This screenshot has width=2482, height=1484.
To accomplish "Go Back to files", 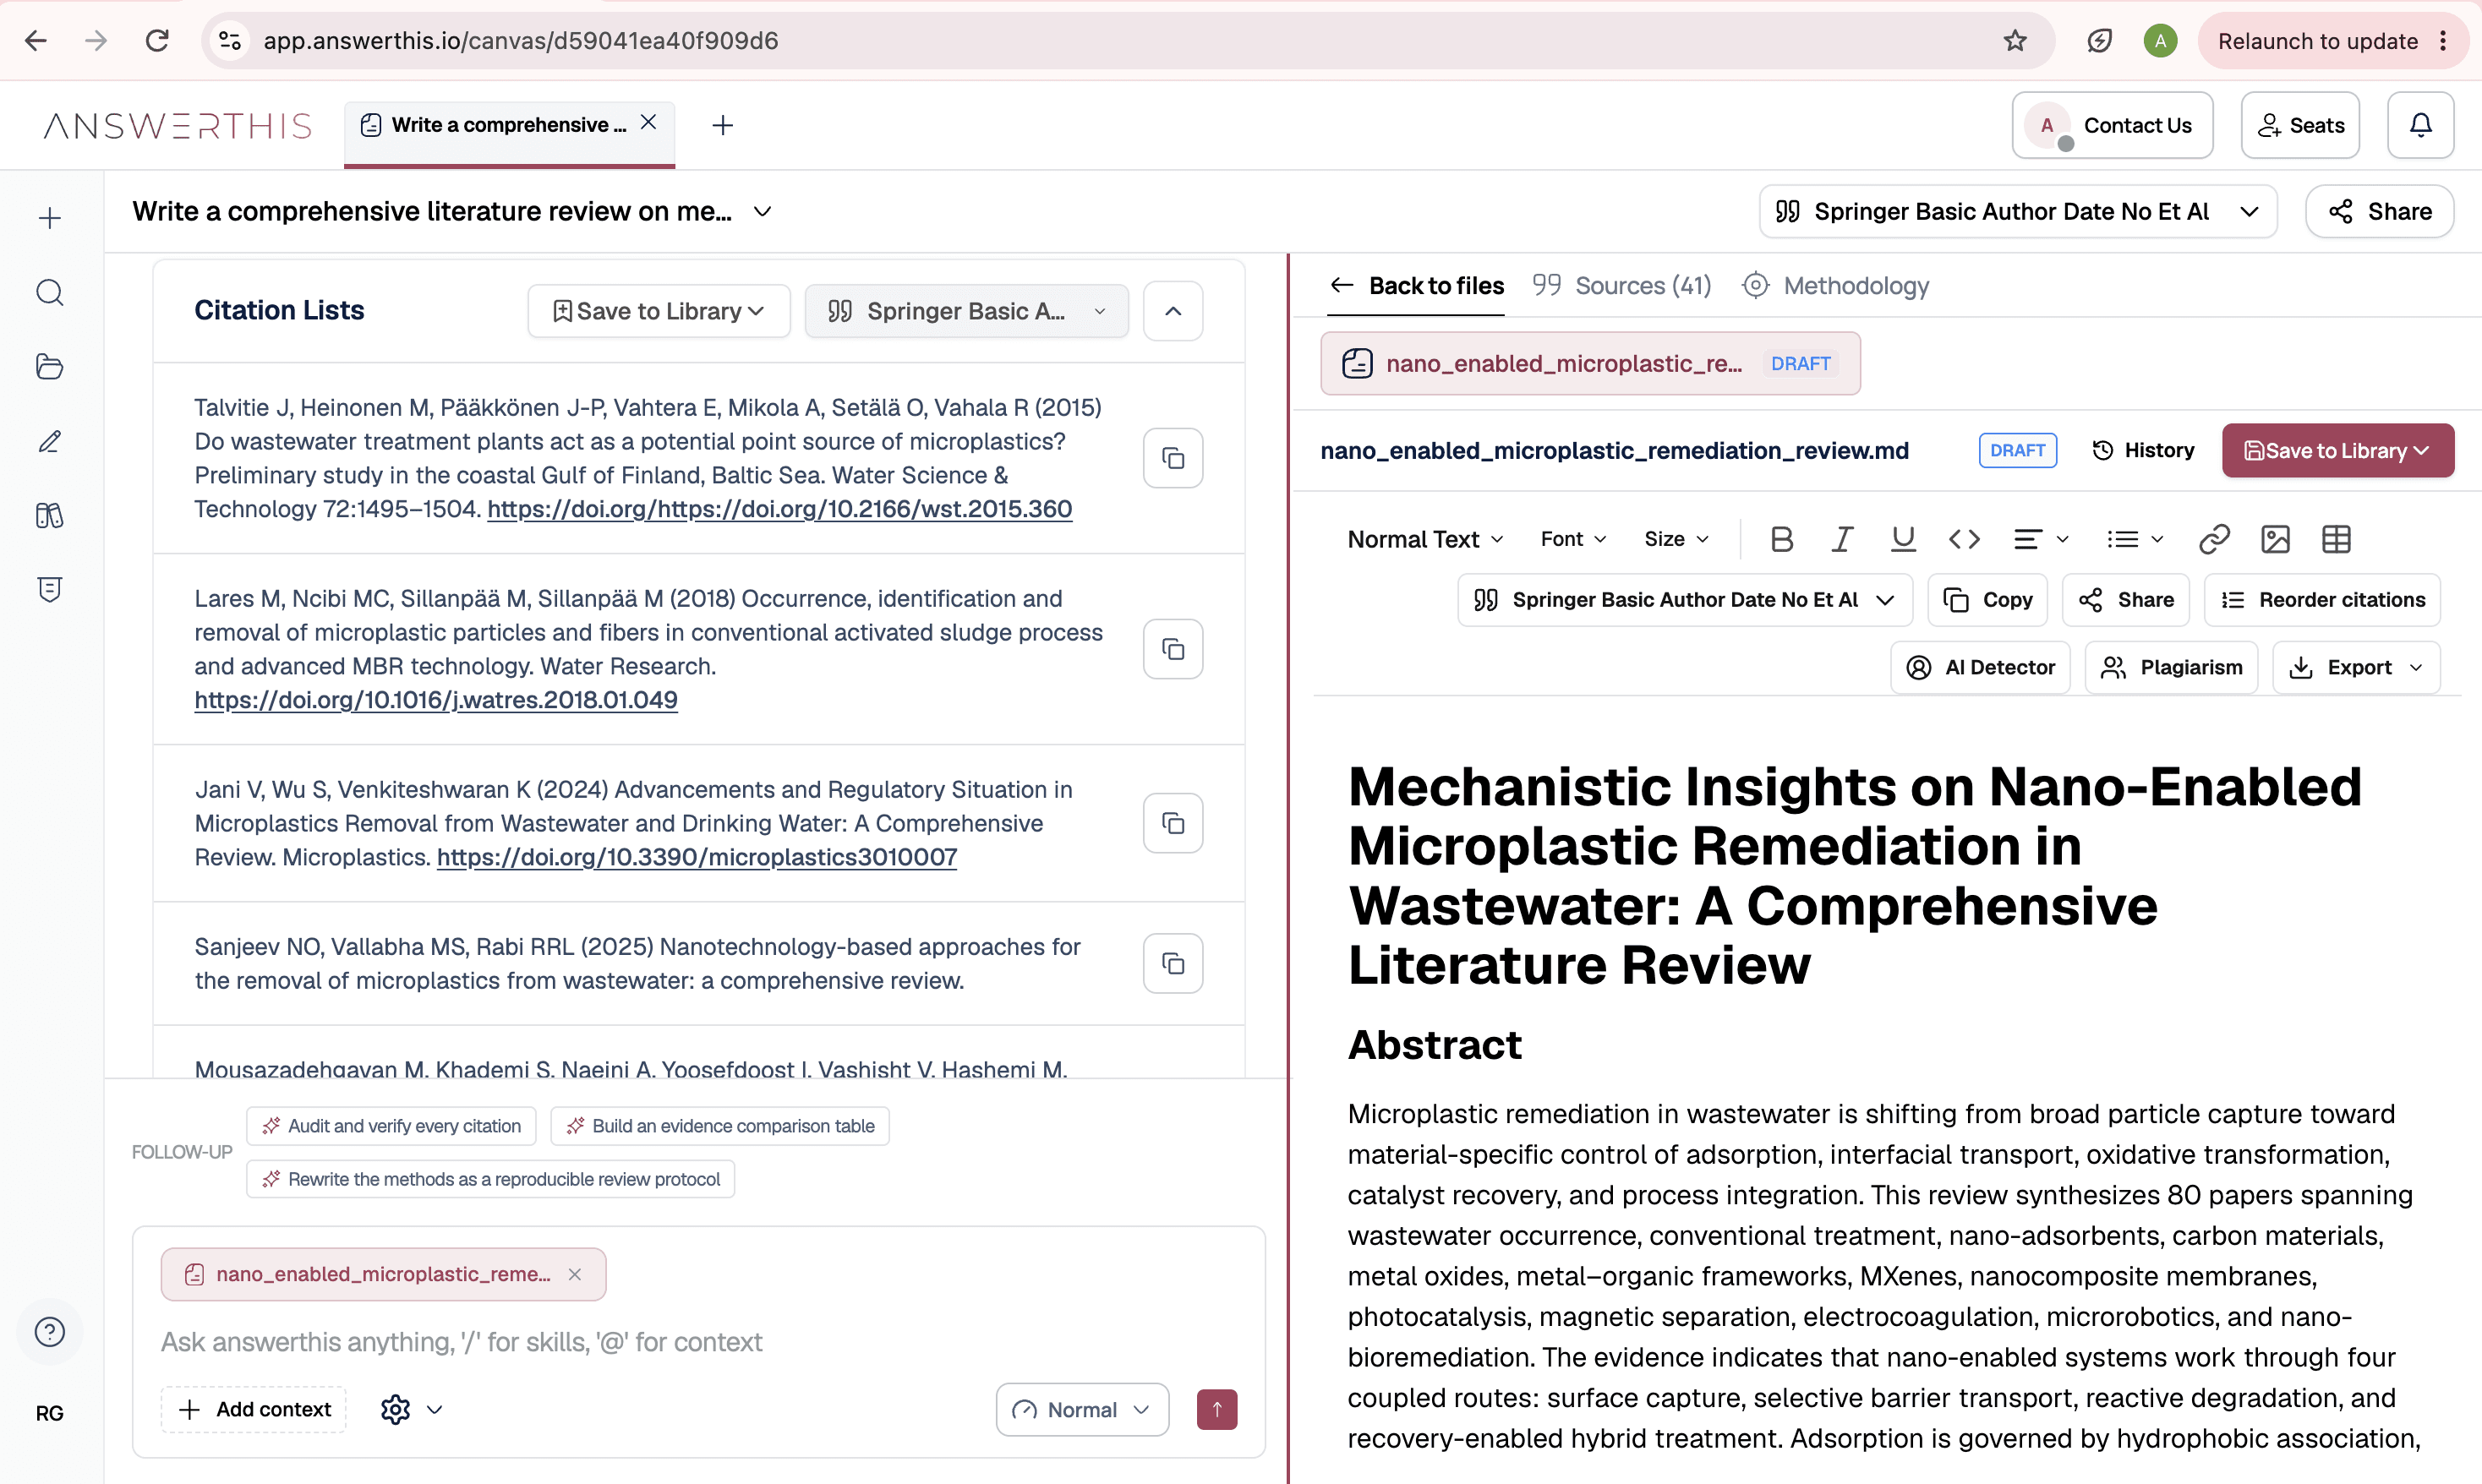I will click(1417, 286).
